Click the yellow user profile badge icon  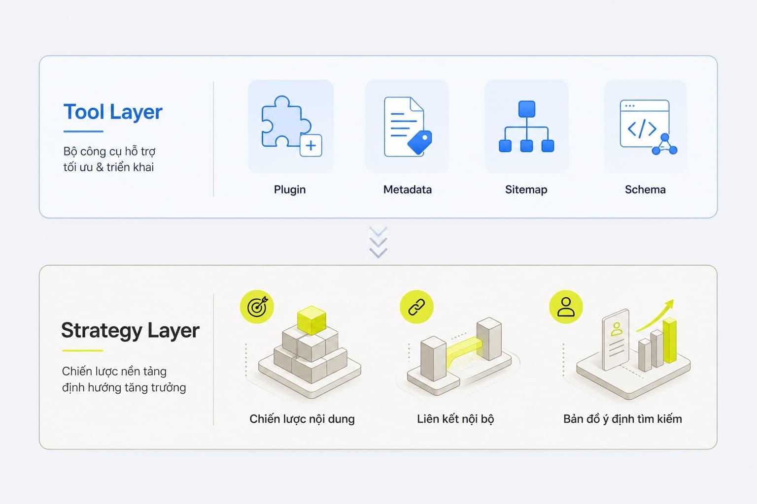(566, 307)
